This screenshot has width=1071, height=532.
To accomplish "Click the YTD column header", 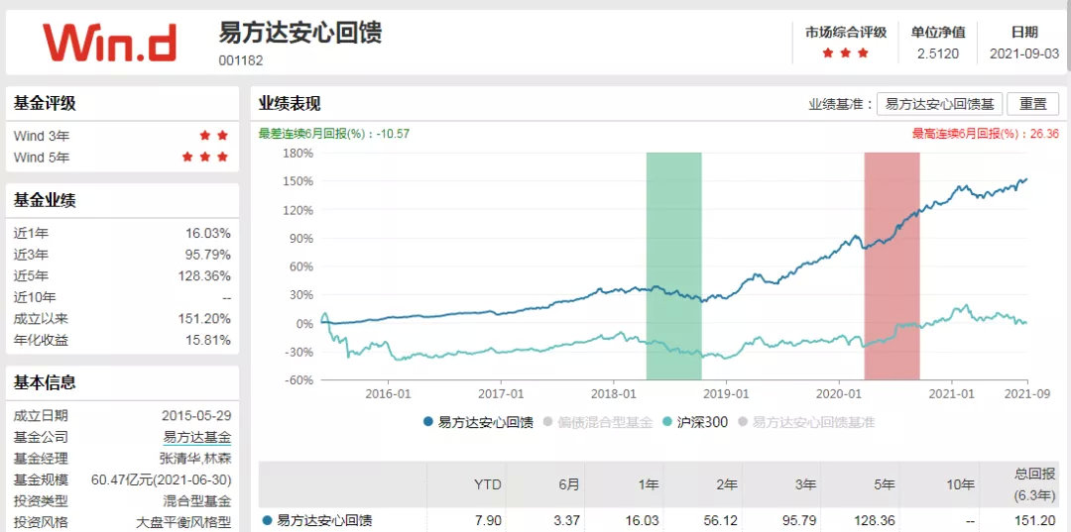I will tap(488, 484).
